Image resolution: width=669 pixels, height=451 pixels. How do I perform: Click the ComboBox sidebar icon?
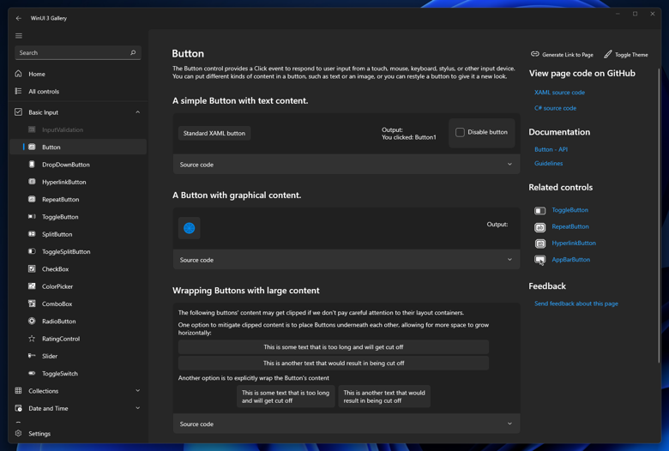pyautogui.click(x=32, y=304)
